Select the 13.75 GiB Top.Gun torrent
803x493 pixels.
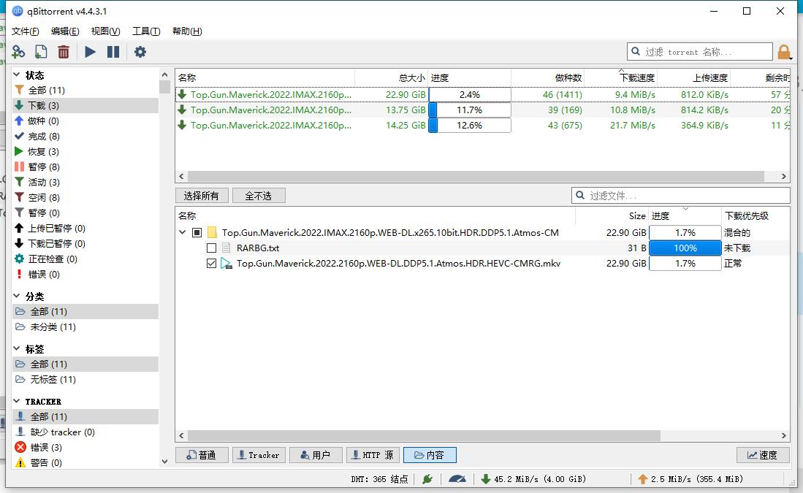(x=482, y=110)
